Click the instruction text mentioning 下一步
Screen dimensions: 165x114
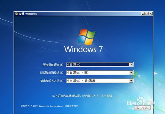[83, 96]
